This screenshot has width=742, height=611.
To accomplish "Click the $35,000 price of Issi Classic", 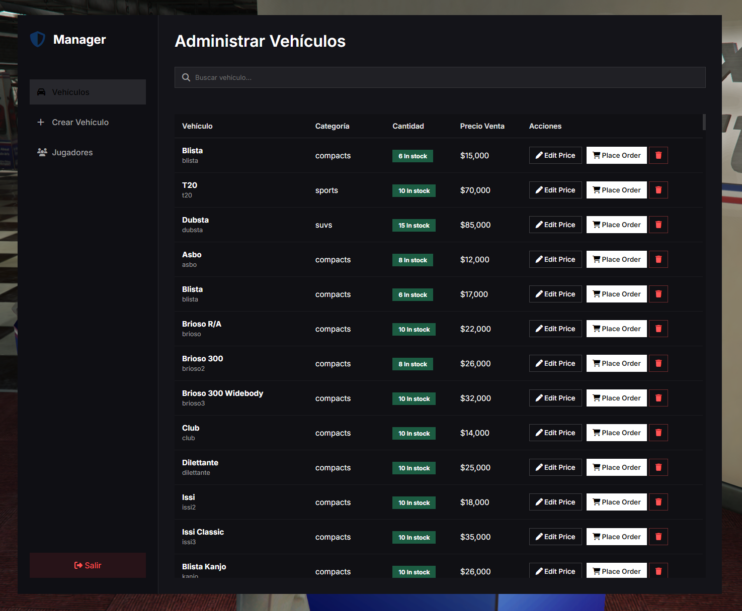I will (x=475, y=537).
